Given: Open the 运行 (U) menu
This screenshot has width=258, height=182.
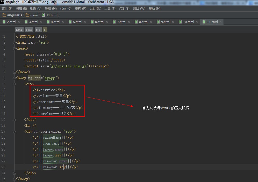Looking at the screenshot, I should [95, 9].
